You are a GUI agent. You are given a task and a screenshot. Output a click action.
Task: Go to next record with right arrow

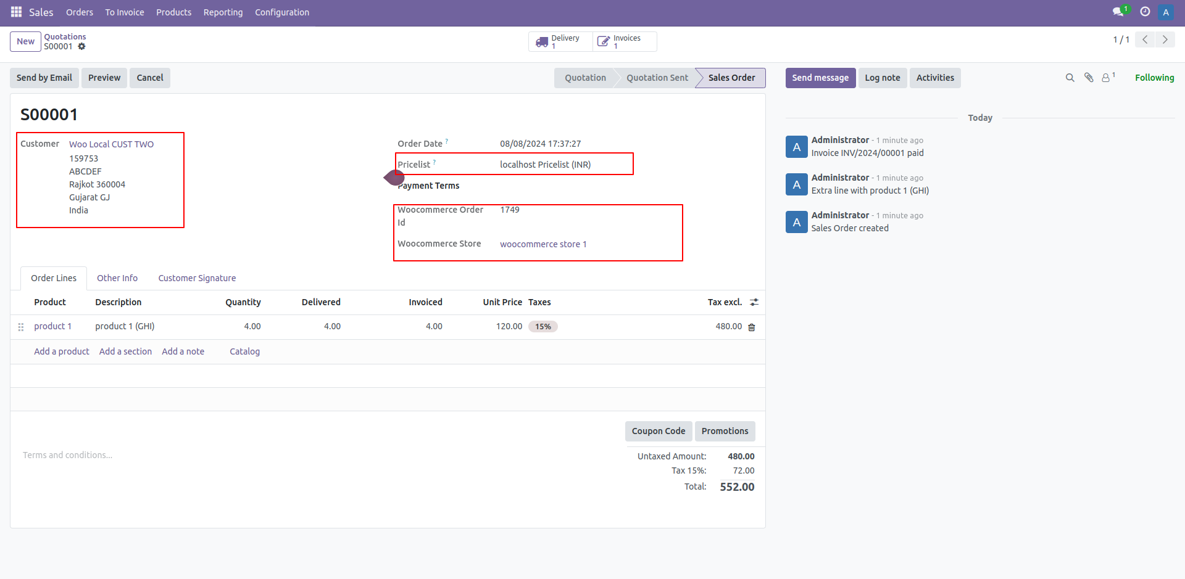[x=1165, y=39]
